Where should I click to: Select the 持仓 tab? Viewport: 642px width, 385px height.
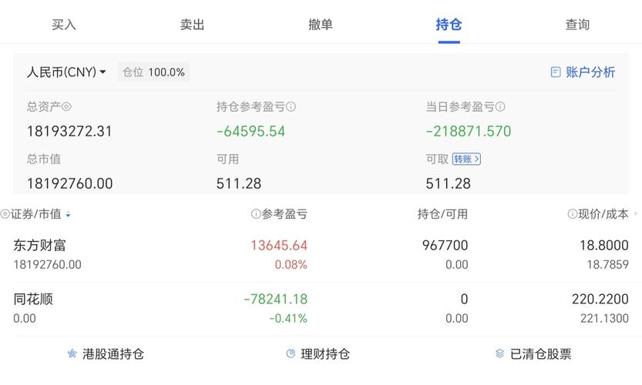point(449,25)
